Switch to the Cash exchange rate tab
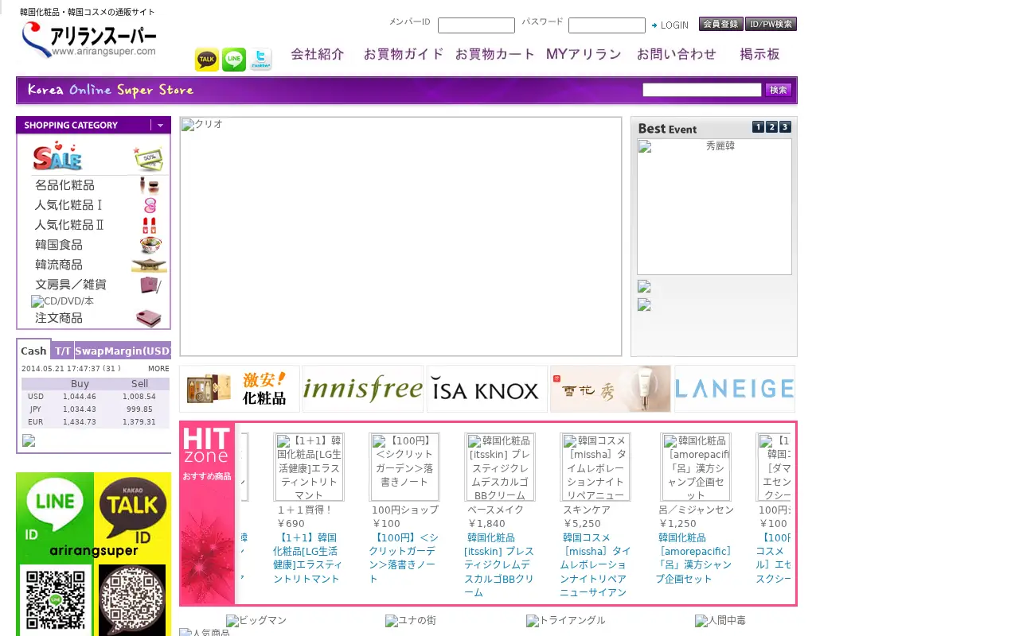 [x=33, y=351]
